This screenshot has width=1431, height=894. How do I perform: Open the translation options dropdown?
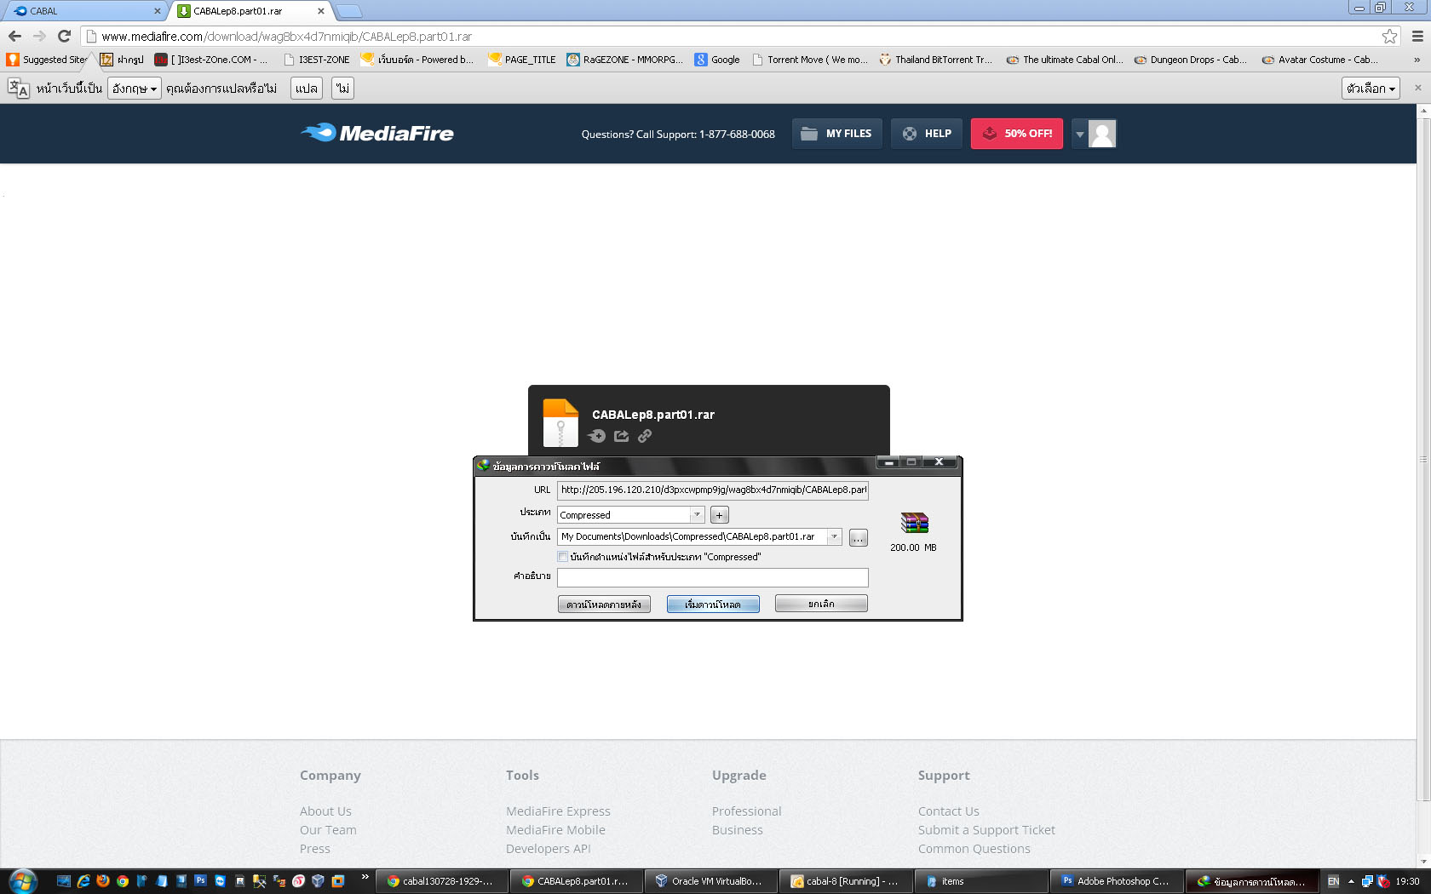point(1371,89)
